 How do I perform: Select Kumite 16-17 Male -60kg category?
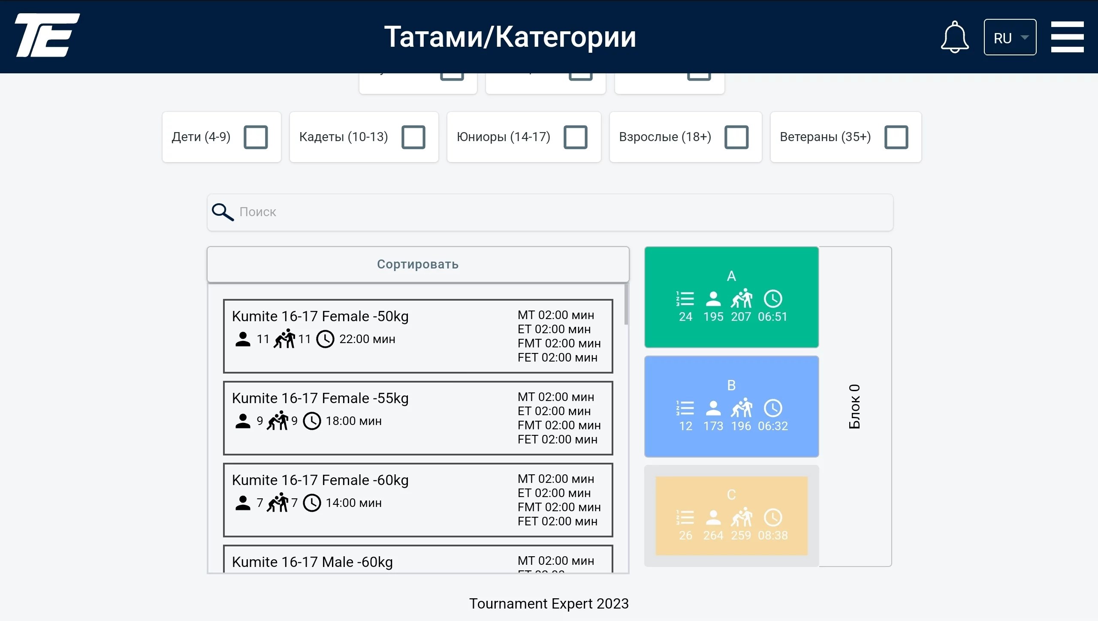[x=418, y=559]
